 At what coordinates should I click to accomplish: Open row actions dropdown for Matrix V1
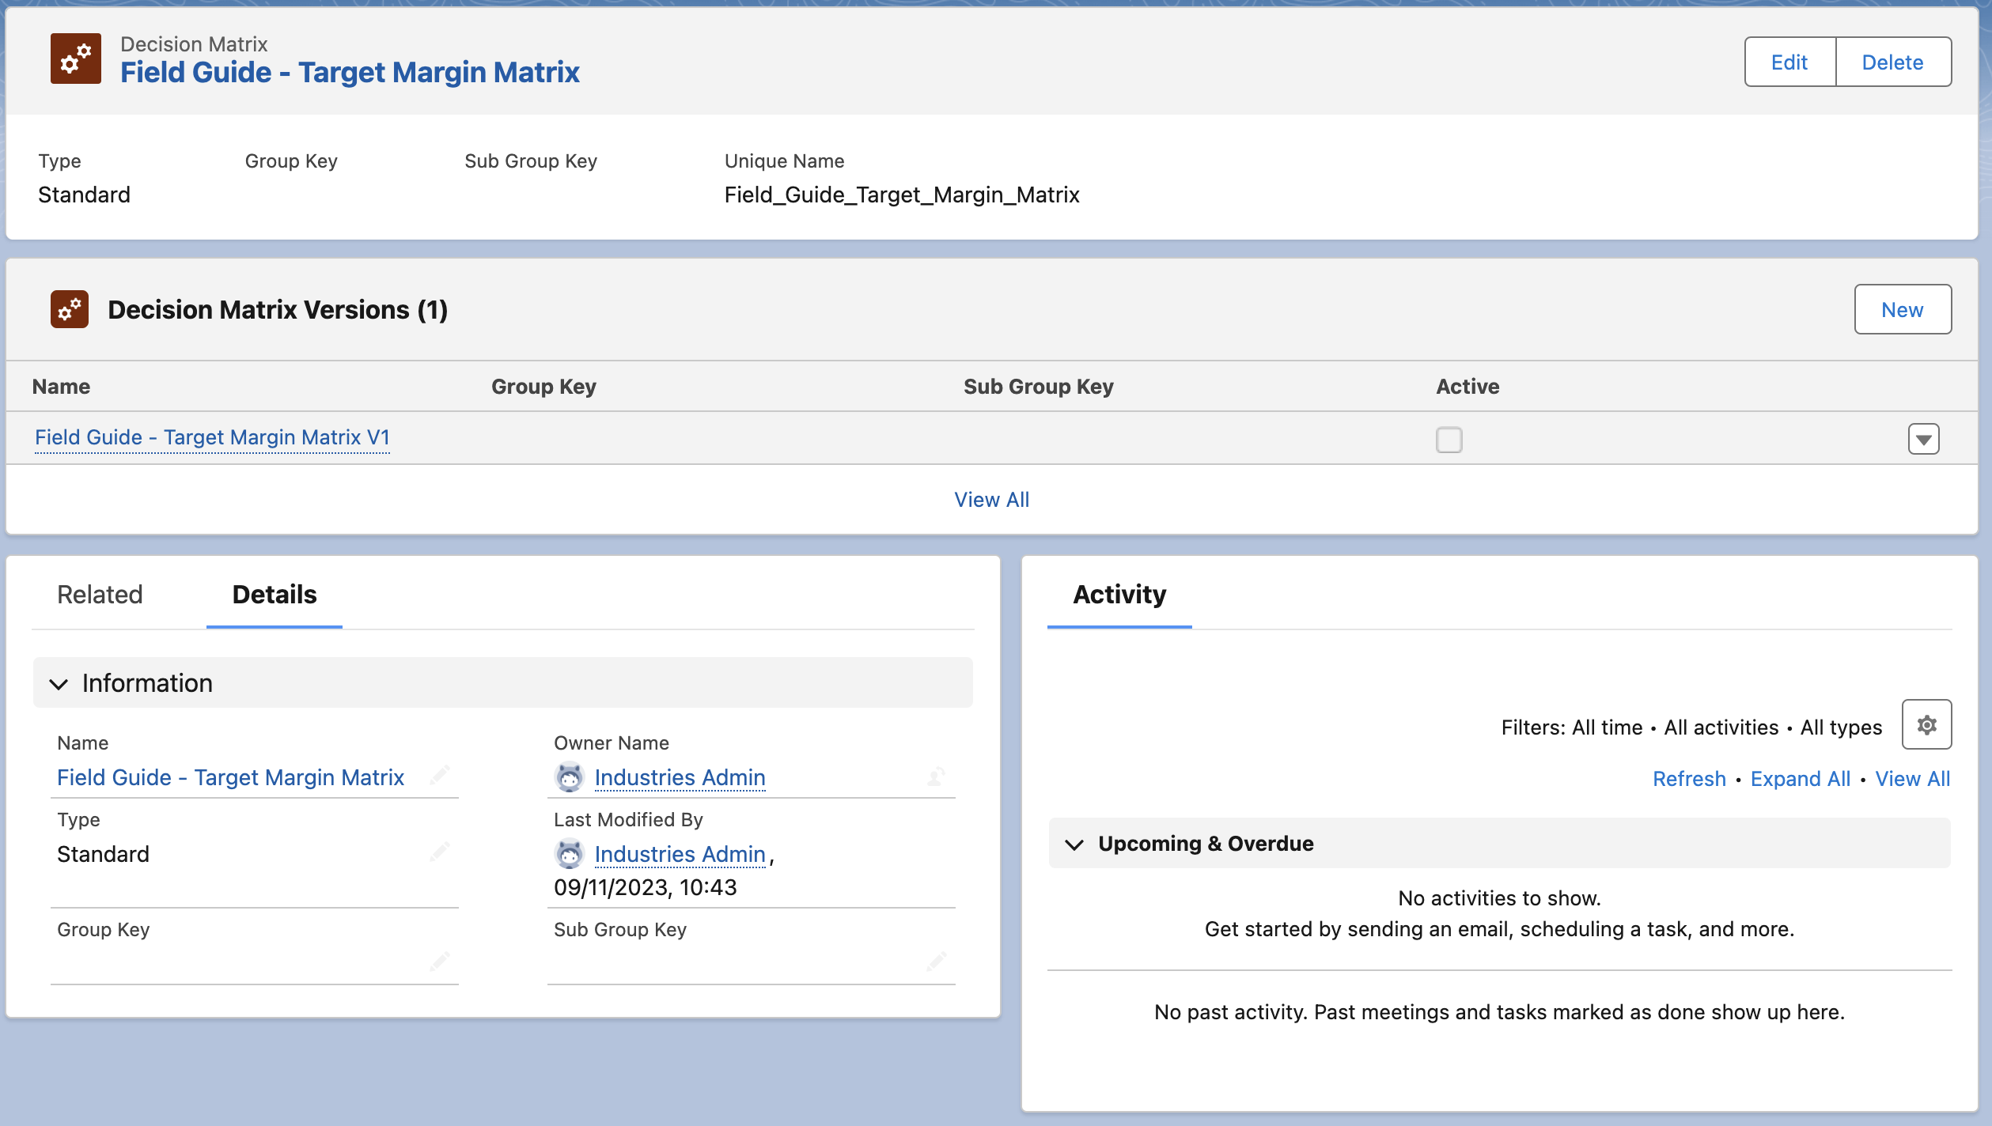[1924, 439]
